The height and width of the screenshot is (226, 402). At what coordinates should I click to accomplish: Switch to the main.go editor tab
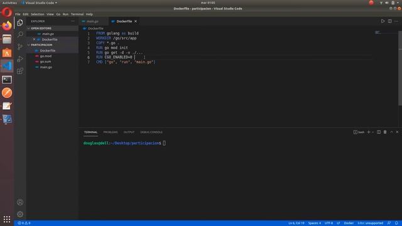pyautogui.click(x=94, y=21)
